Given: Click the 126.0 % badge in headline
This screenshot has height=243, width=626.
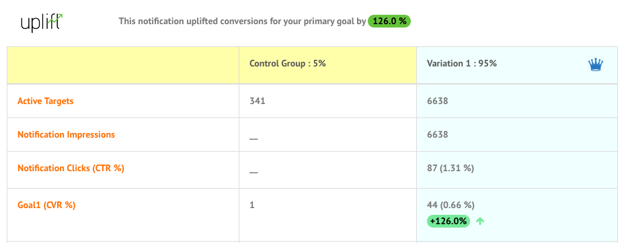Looking at the screenshot, I should (389, 21).
